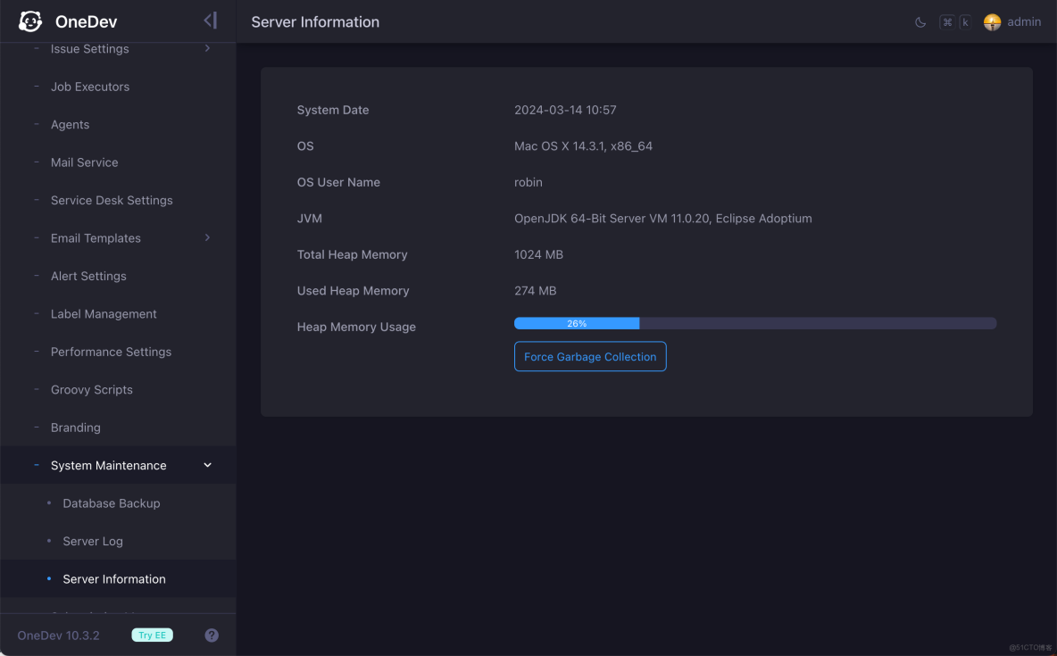Open the help question mark icon
This screenshot has width=1057, height=656.
coord(212,635)
